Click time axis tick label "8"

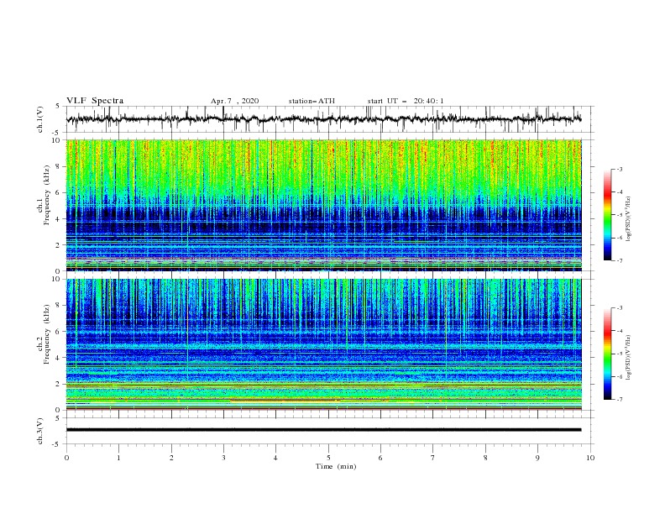[485, 458]
